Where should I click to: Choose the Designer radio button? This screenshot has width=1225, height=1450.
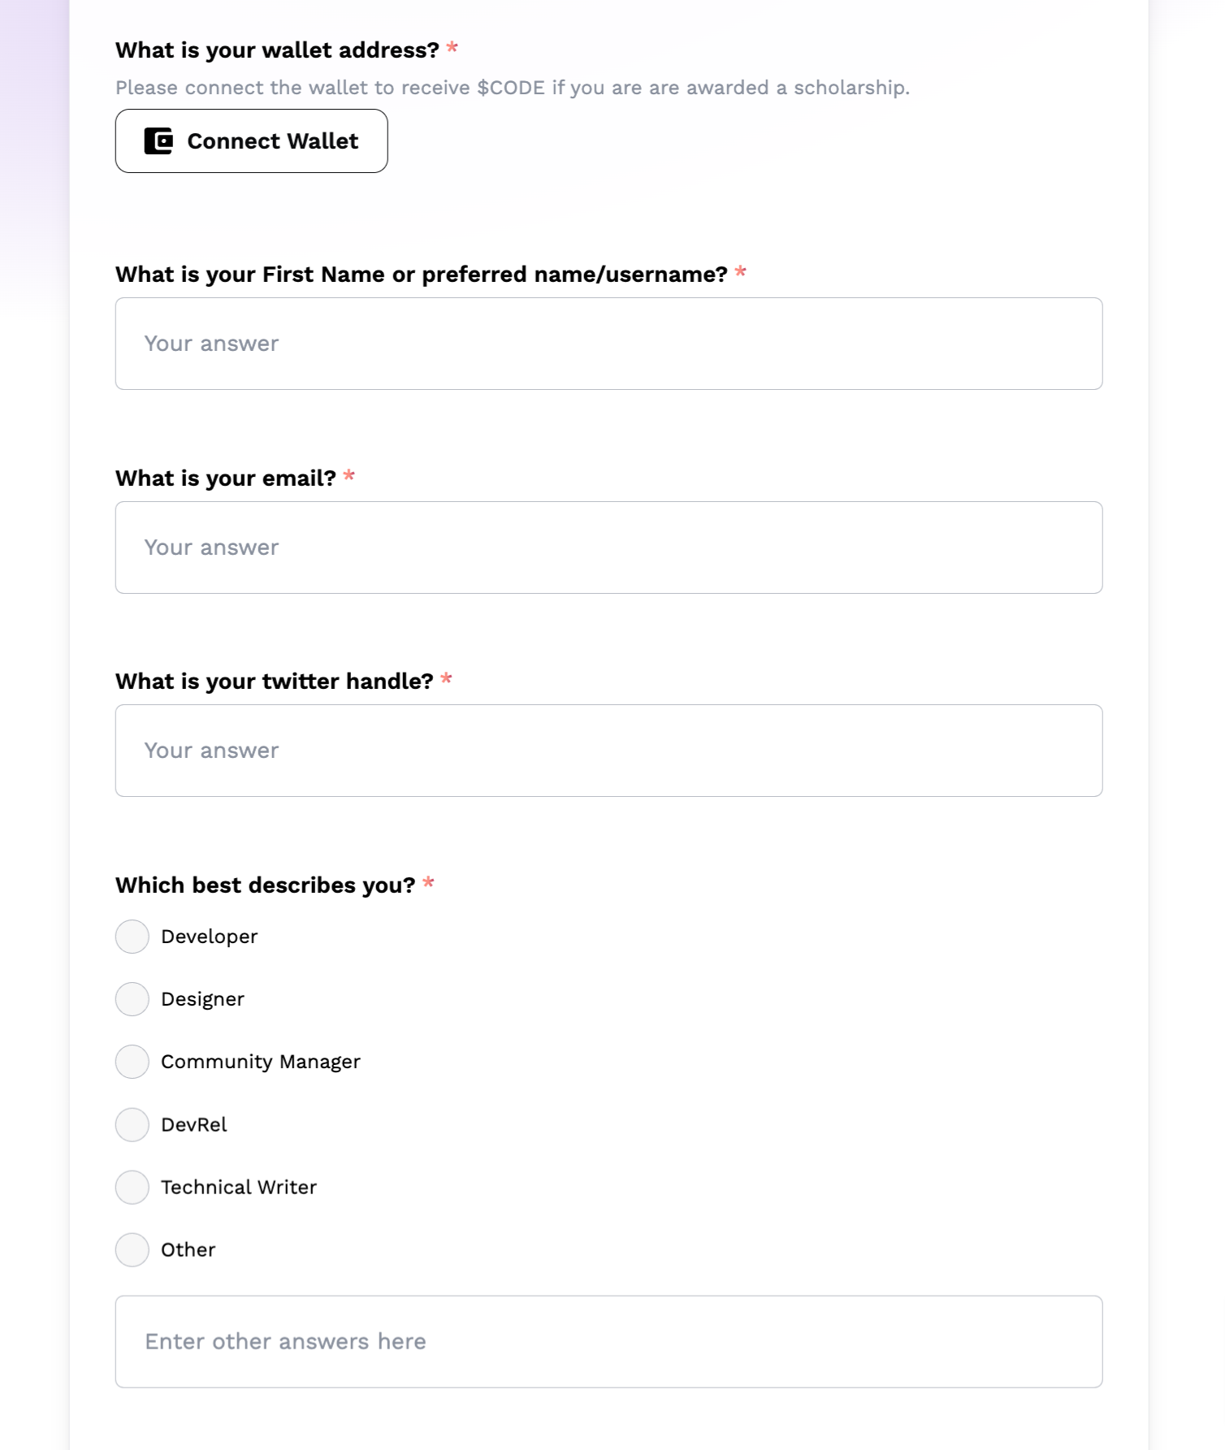point(132,999)
